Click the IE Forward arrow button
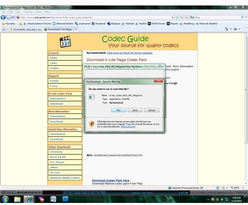This screenshot has width=248, height=205. click(9, 17)
